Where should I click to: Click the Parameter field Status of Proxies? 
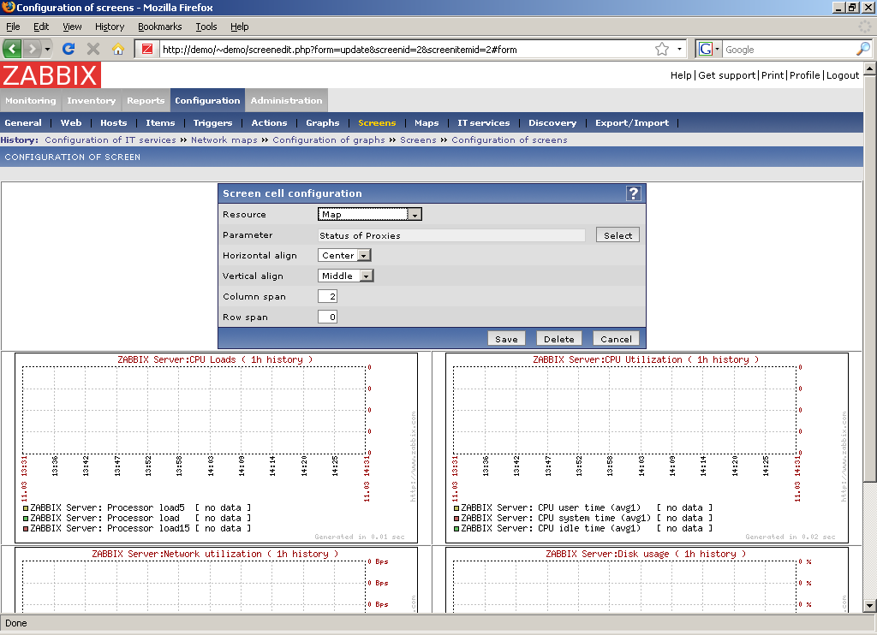[451, 235]
